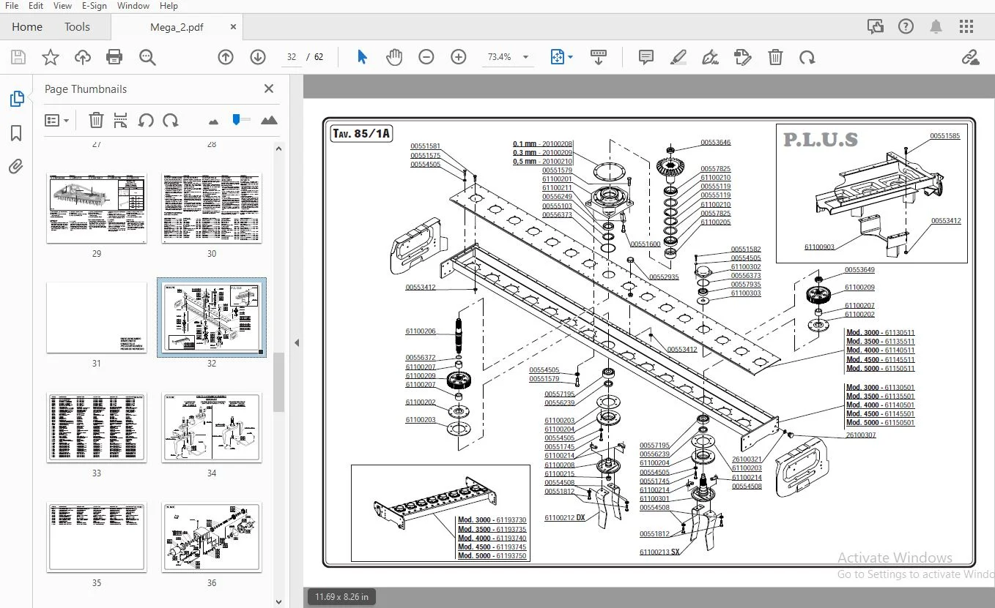This screenshot has width=995, height=608.
Task: Open the edit PDF stamp tool
Action: click(x=743, y=57)
